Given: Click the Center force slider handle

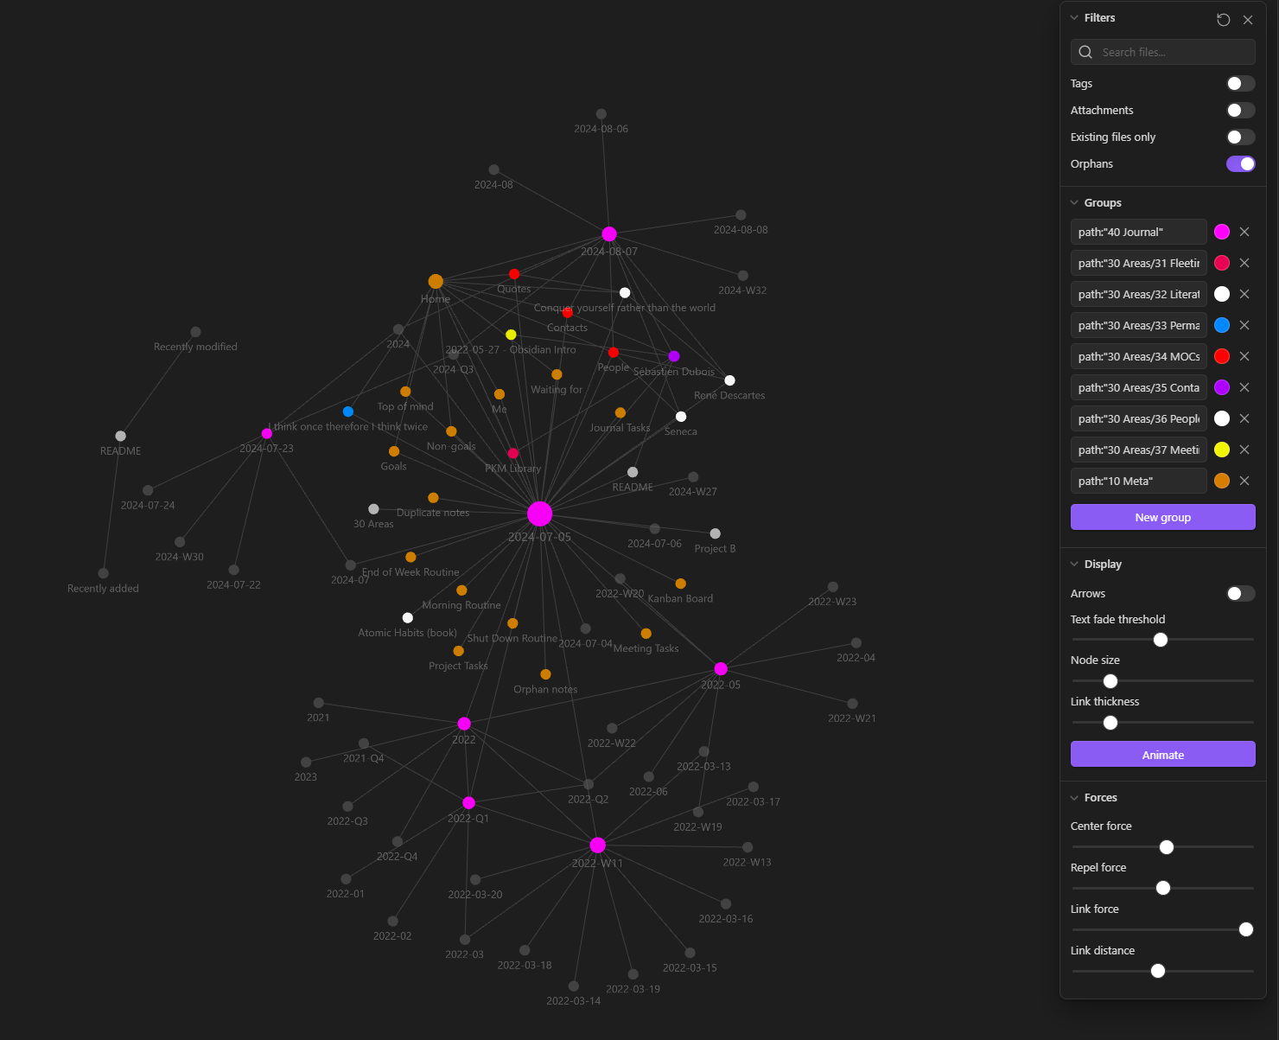Looking at the screenshot, I should click(x=1167, y=847).
